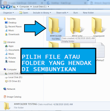Screen dimensions: 110x111
Task: Click Date modified value in details pane
Action: click(x=63, y=104)
